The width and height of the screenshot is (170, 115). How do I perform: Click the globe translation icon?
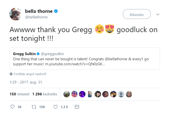coord(11,74)
